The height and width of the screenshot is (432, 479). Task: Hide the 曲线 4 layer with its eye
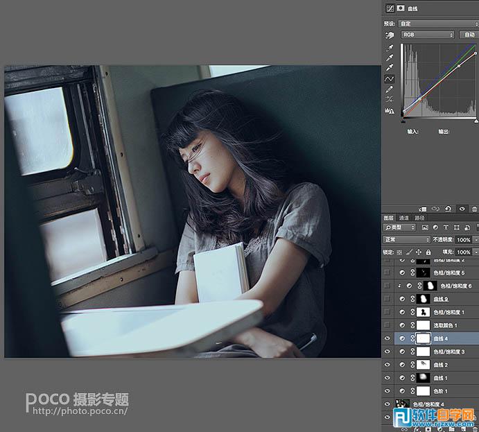pyautogui.click(x=387, y=338)
